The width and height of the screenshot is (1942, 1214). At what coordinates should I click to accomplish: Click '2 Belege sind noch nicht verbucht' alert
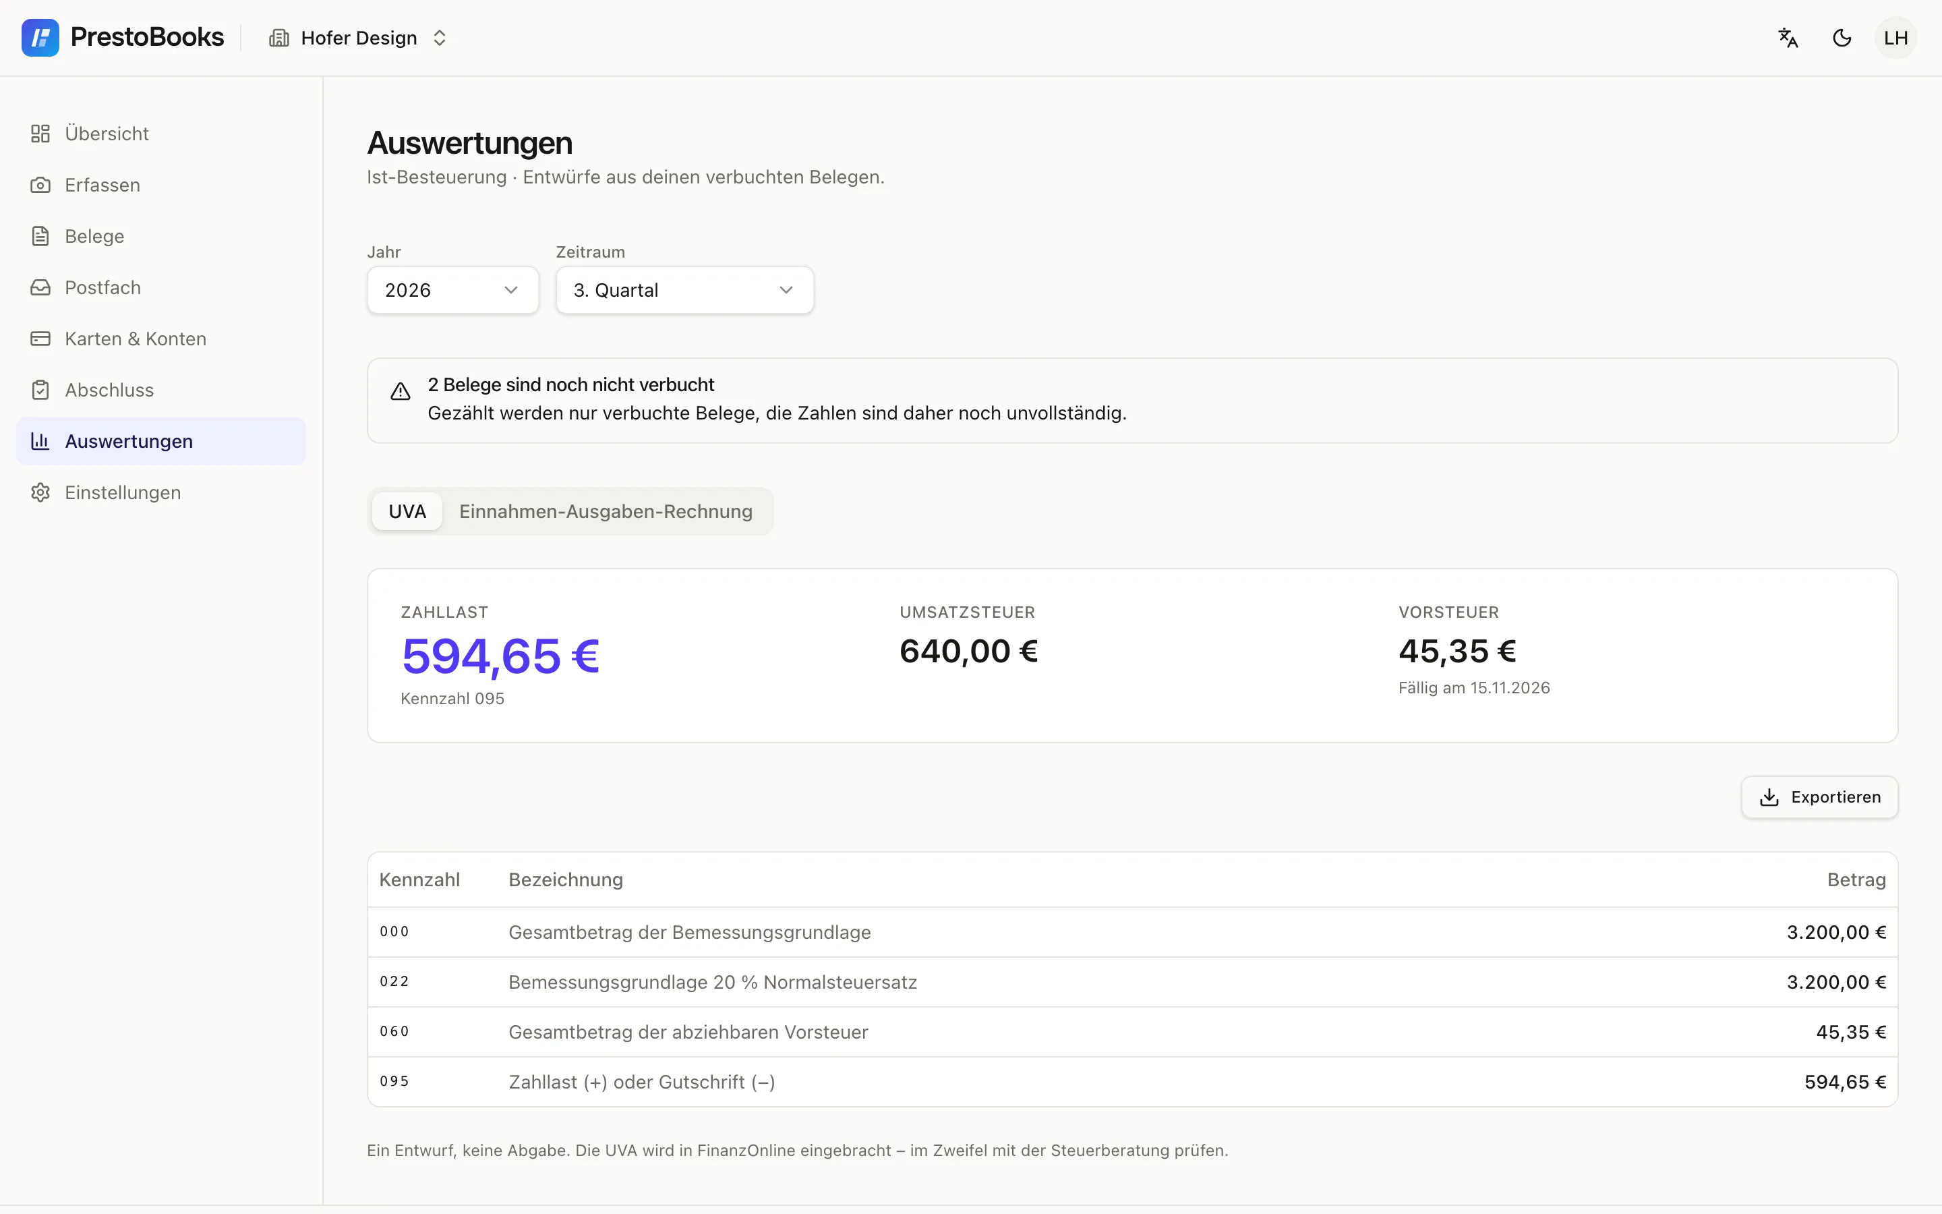coord(1132,401)
